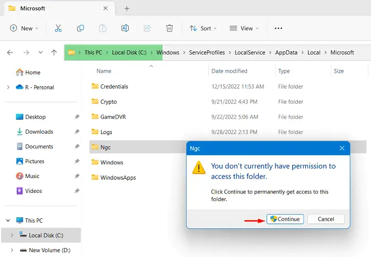
Task: Click the Copy icon in toolbar
Action: [x=81, y=28]
